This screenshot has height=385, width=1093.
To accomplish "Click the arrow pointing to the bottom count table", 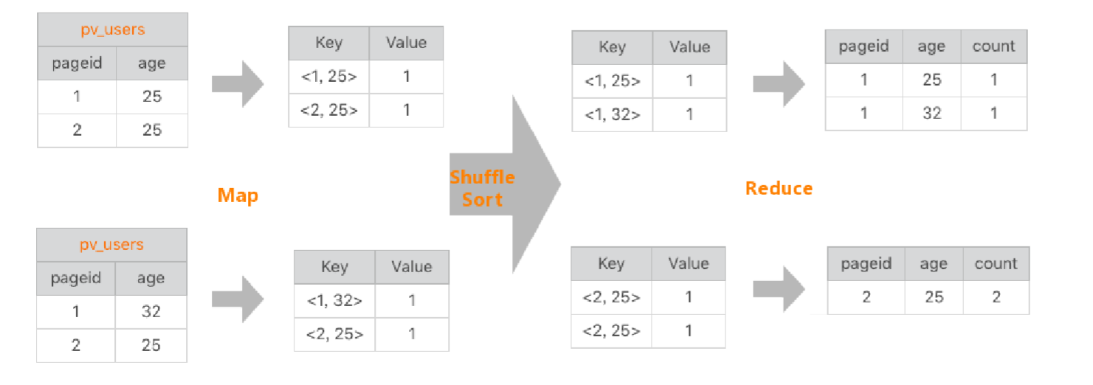I will [x=779, y=289].
